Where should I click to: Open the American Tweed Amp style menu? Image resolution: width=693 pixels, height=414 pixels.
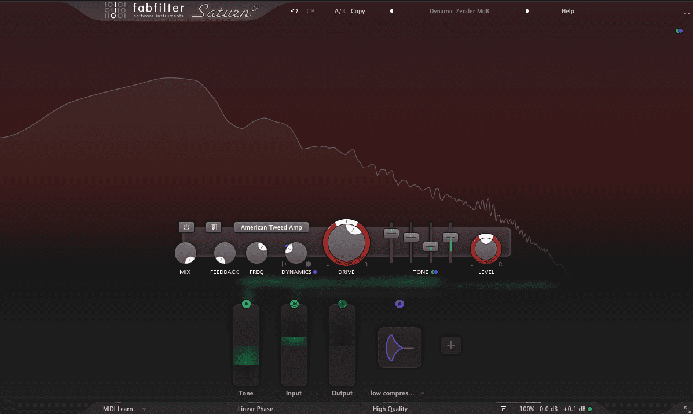click(x=272, y=227)
